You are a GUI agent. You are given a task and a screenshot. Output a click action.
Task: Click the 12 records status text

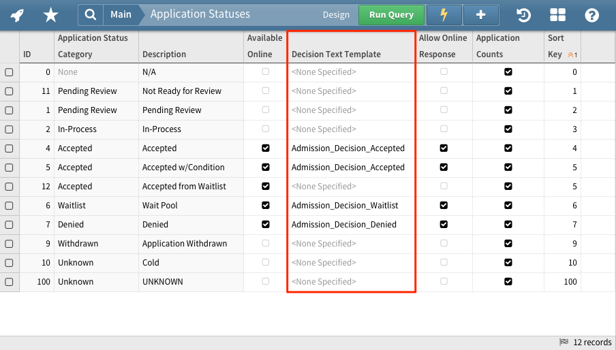[592, 342]
